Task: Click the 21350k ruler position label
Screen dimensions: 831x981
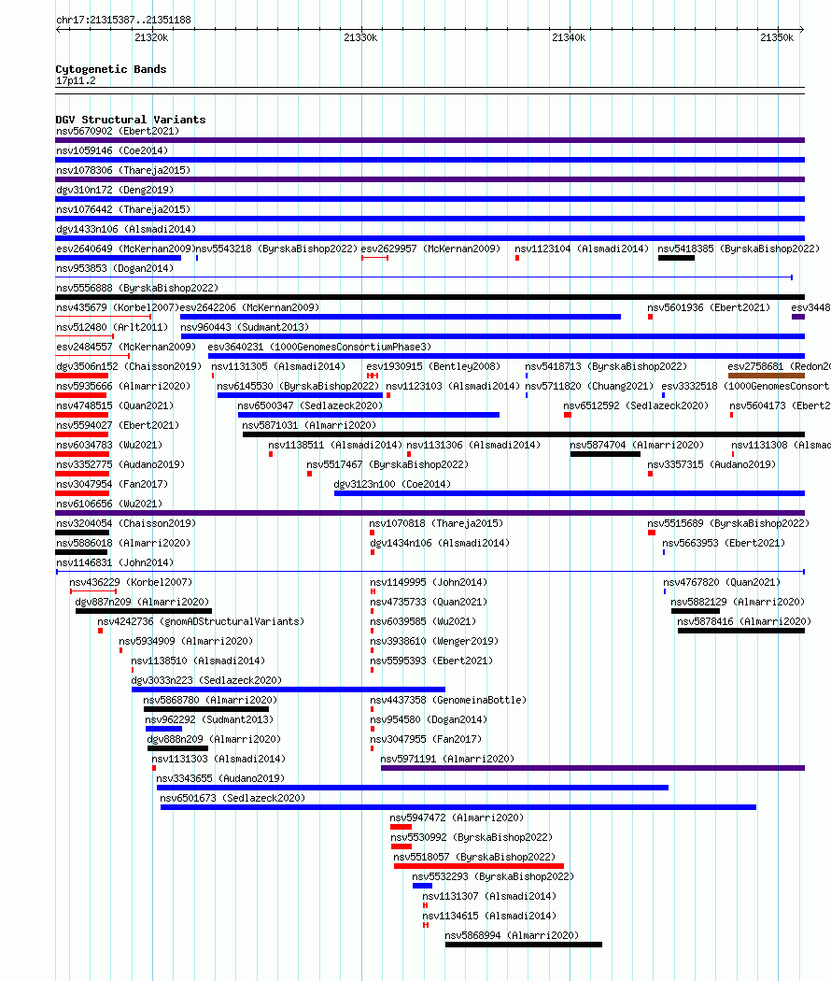Action: (x=777, y=37)
